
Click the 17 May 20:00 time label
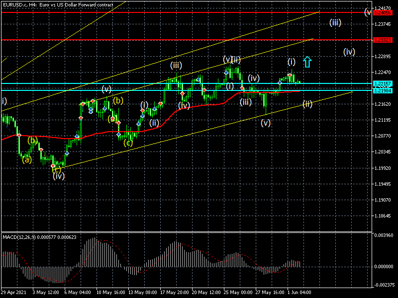[174, 292]
